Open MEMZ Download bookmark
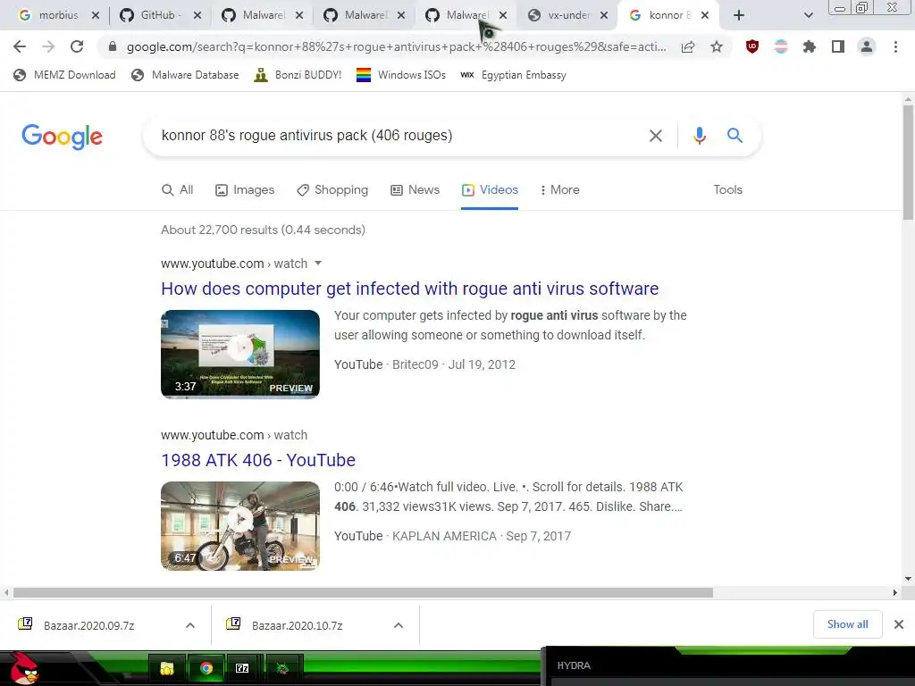This screenshot has width=915, height=686. [x=64, y=75]
